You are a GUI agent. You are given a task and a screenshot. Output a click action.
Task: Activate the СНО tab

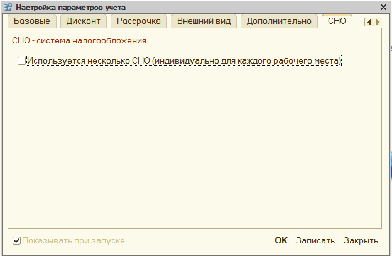[337, 21]
